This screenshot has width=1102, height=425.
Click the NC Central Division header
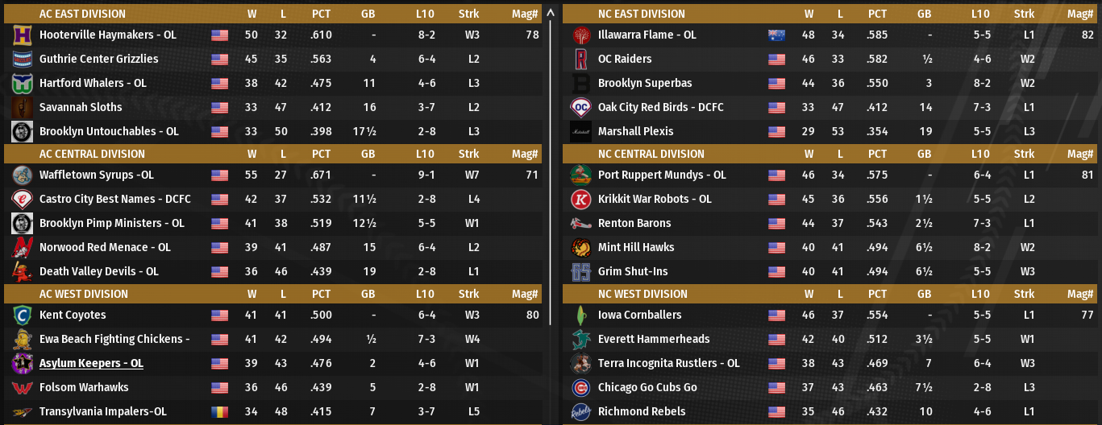pyautogui.click(x=651, y=154)
